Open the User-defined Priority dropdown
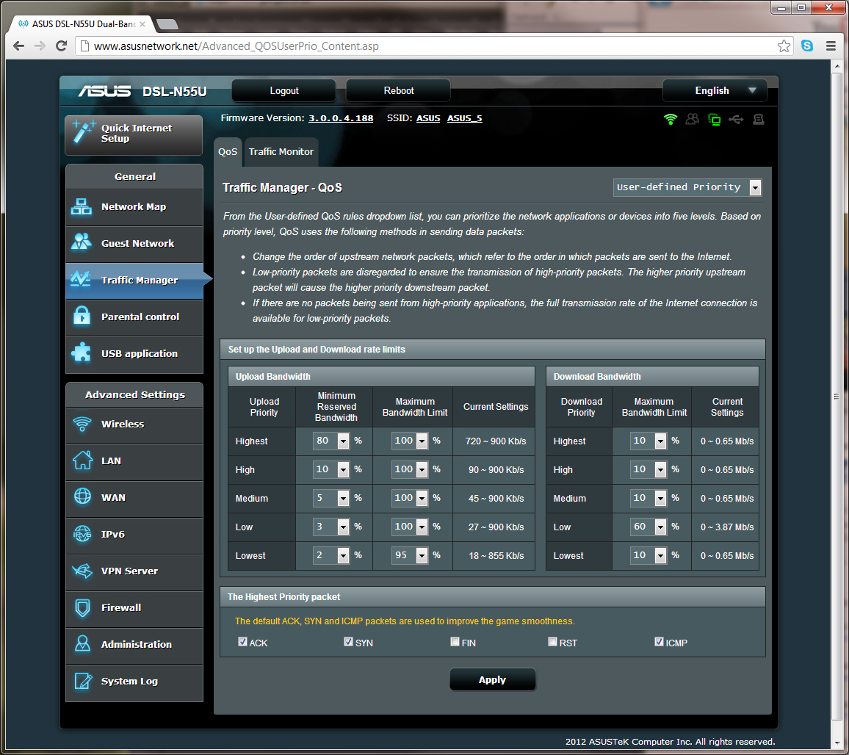Image resolution: width=849 pixels, height=755 pixels. coord(755,187)
